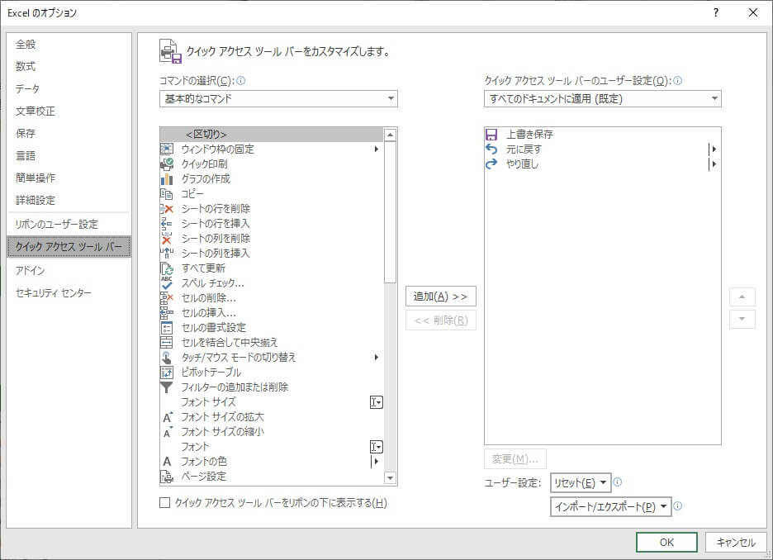Select やり直し redo icon in right list
773x560 pixels.
tap(491, 164)
